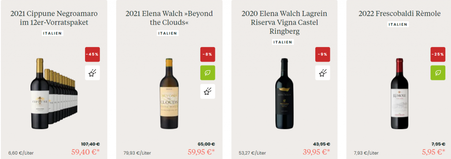Click the green leaf icon on Frescobaldi Rèmole
Screen dimensions: 451x159
(438, 73)
